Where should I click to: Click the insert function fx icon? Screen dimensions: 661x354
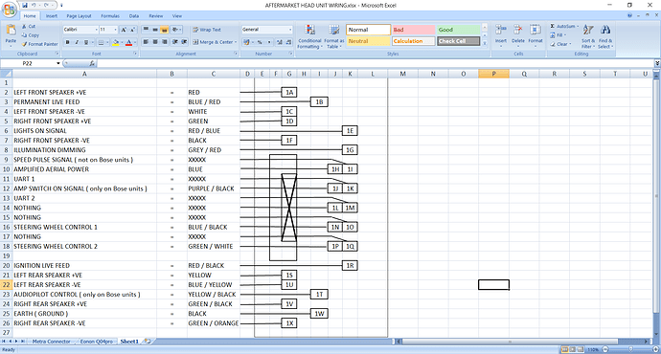(x=92, y=63)
